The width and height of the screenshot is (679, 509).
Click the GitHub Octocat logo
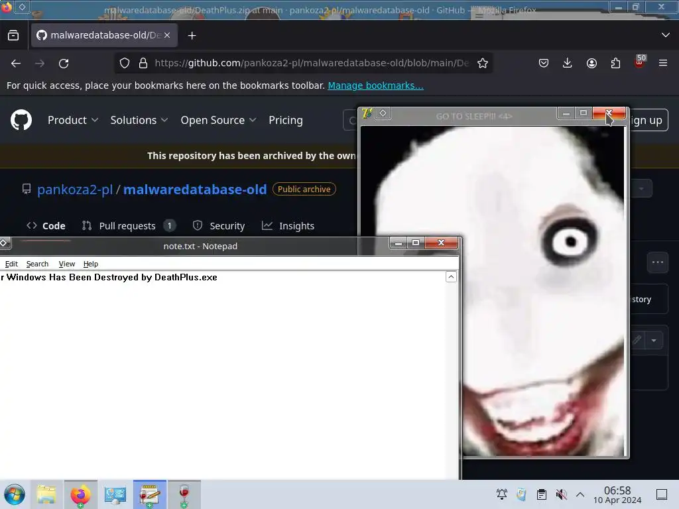click(21, 120)
